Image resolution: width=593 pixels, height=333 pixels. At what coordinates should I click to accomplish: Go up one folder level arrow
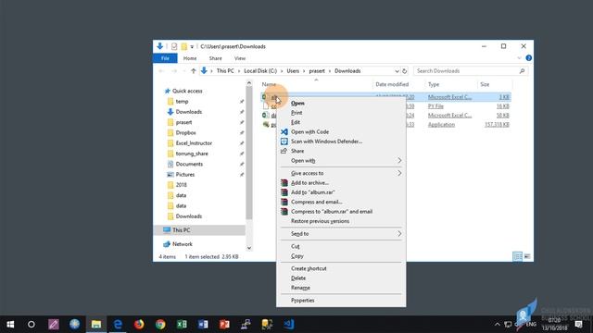click(x=194, y=71)
